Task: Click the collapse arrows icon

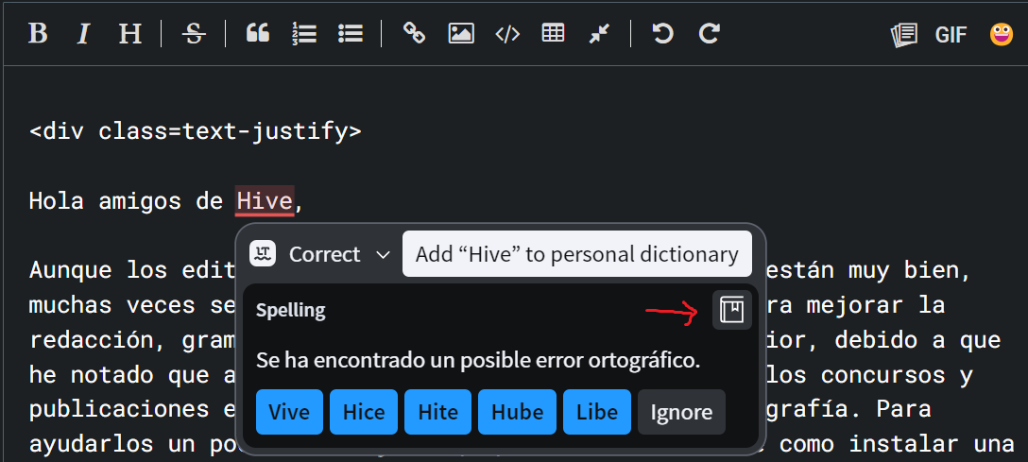Action: 599,33
